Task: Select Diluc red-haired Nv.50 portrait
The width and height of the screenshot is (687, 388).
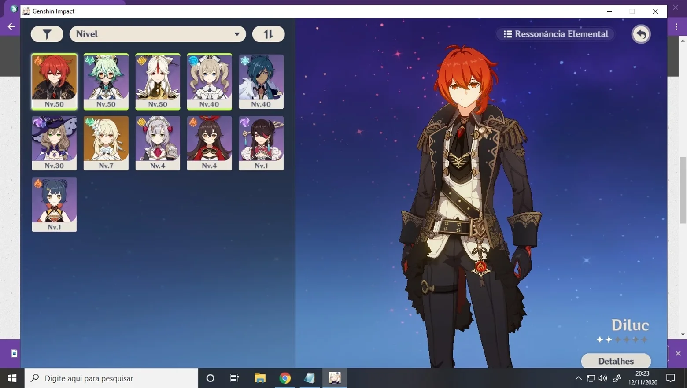Action: [54, 81]
